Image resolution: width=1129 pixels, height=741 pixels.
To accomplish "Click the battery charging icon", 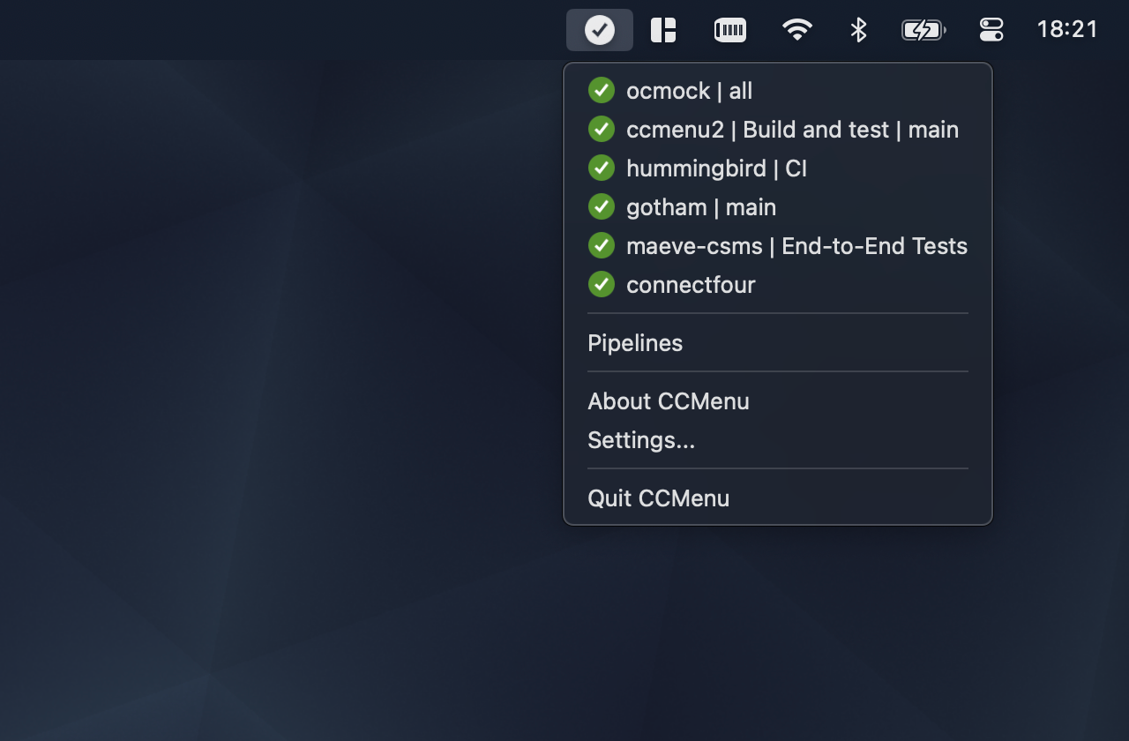I will [x=922, y=29].
